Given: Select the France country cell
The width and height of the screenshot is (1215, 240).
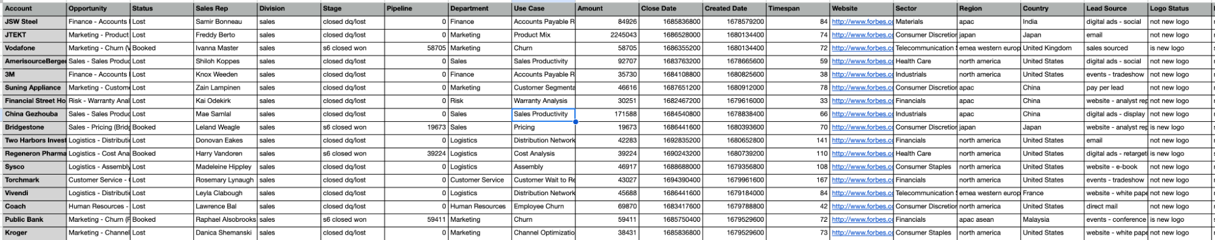Looking at the screenshot, I should point(1053,193).
